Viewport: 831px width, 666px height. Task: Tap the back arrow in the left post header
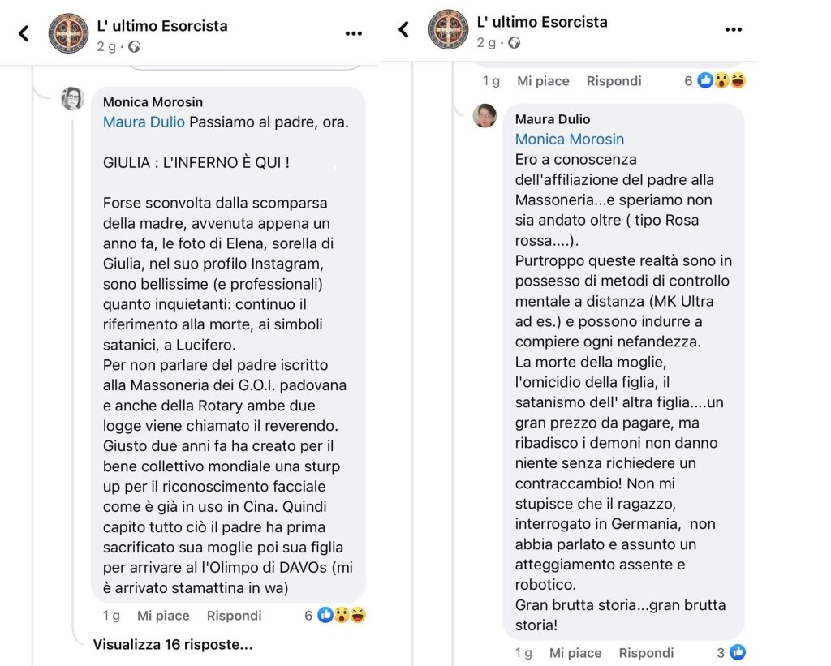pos(24,33)
